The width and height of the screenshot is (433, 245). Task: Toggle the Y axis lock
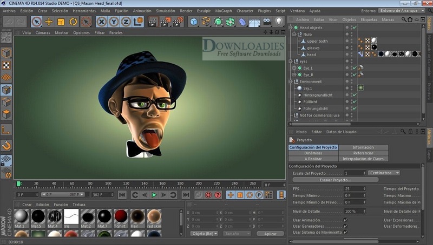pyautogui.click(x=114, y=22)
